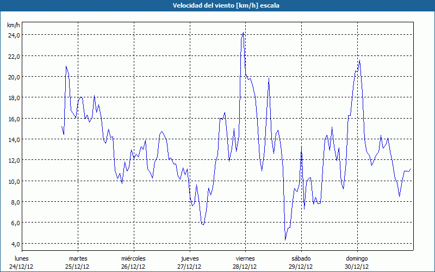
Task: Click the jueves 27/12/12 date label
Action: [x=189, y=262]
